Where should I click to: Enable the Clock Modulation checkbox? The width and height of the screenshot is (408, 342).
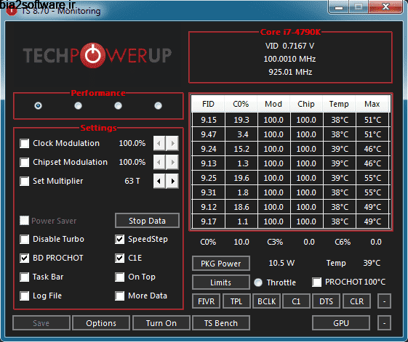(25, 143)
